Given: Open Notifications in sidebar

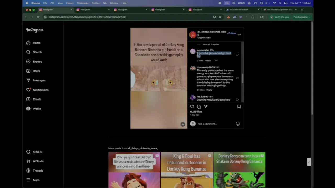Looking at the screenshot, I should pyautogui.click(x=37, y=90).
